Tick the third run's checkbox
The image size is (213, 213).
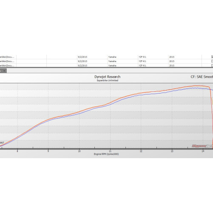[212, 65]
